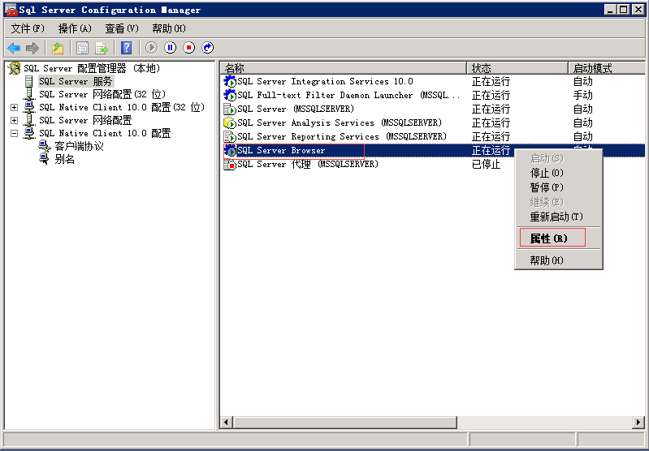This screenshot has width=649, height=451.
Task: Click the Analysis Services row icon
Action: click(x=230, y=122)
